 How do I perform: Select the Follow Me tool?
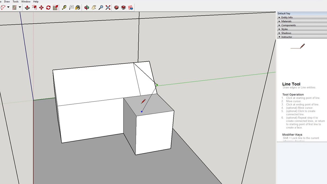pyautogui.click(x=34, y=8)
